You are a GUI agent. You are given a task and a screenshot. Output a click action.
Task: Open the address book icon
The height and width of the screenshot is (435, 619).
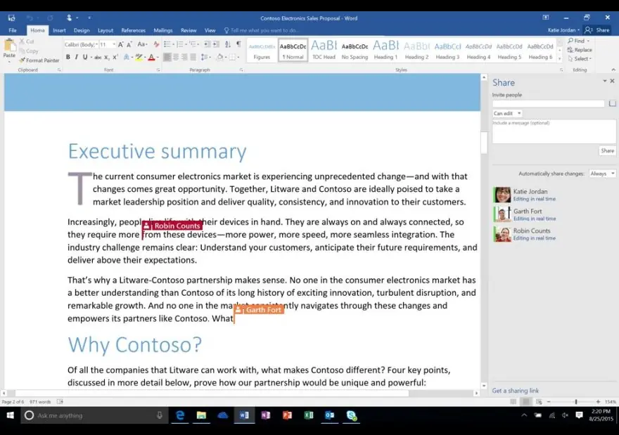tap(612, 103)
